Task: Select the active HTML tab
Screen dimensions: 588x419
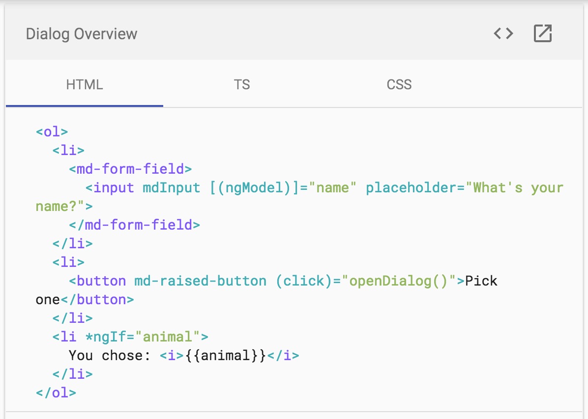Action: point(85,84)
